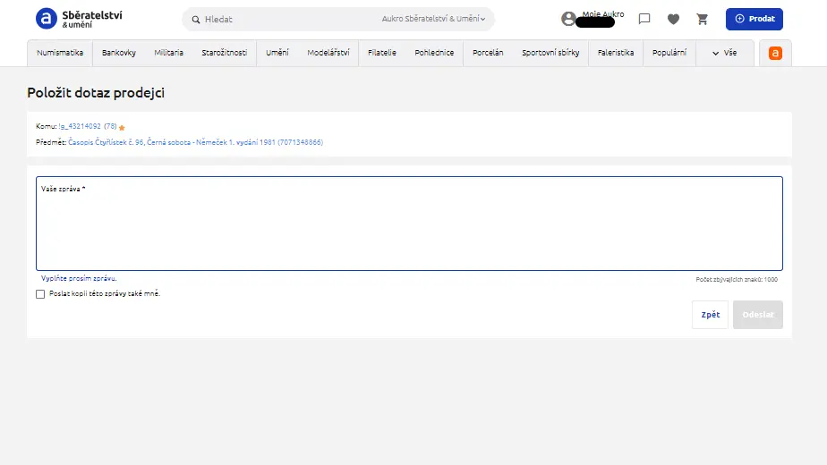Screen dimensions: 827x465
Task: Open the Sportovní sbírky category
Action: (550, 53)
